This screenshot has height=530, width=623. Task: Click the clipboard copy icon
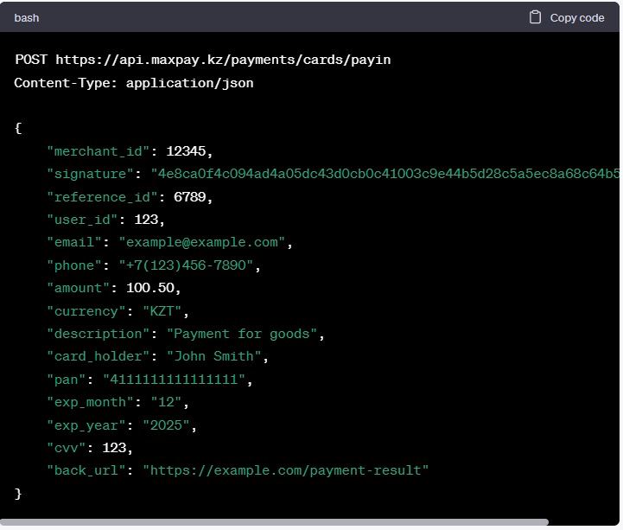(535, 17)
